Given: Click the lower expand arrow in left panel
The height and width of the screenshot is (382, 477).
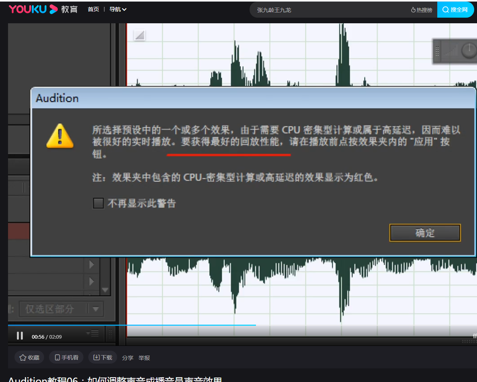Looking at the screenshot, I should tap(91, 282).
